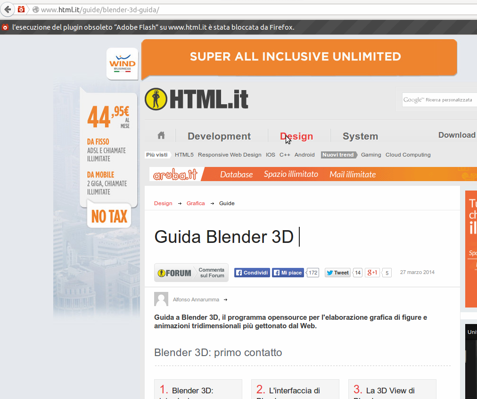Open the Design section menu
477x399 pixels.
[297, 136]
